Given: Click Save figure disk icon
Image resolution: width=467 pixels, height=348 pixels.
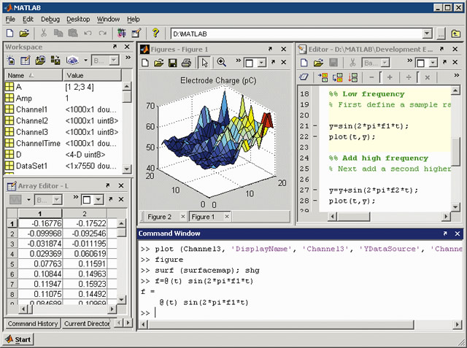Looking at the screenshot, I should click(172, 63).
